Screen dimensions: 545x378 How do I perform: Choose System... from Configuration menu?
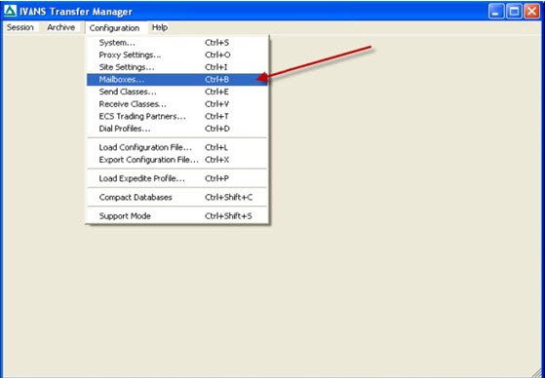pyautogui.click(x=177, y=43)
